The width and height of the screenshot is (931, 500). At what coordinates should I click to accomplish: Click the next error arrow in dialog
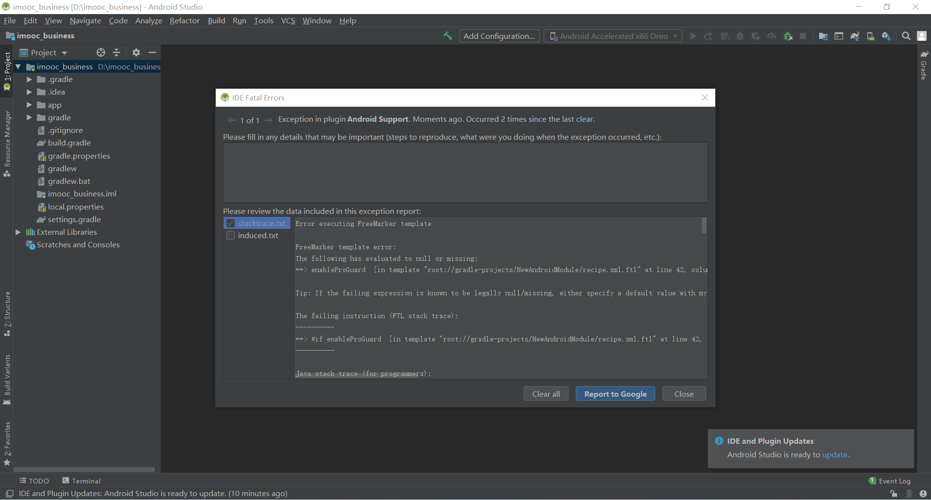[268, 120]
